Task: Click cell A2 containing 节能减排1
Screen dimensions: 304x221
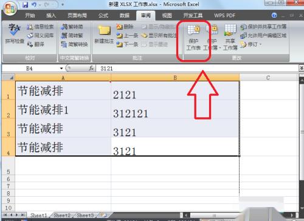Action: (63, 109)
